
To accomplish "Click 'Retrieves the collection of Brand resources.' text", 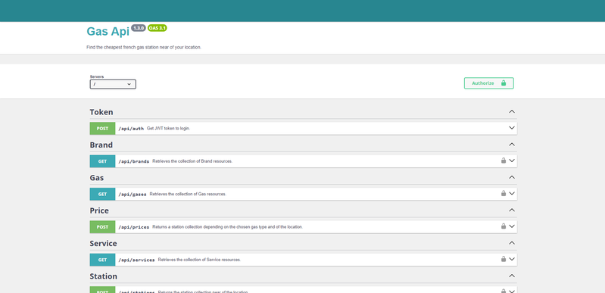I will pyautogui.click(x=192, y=161).
